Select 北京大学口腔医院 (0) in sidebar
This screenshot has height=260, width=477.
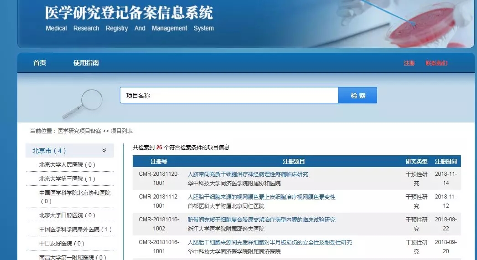67,215
